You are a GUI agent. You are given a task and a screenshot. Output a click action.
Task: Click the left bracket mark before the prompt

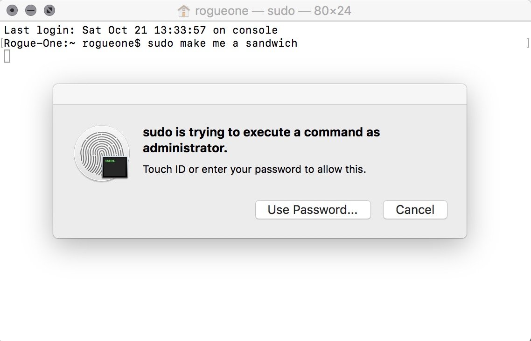[x=2, y=43]
